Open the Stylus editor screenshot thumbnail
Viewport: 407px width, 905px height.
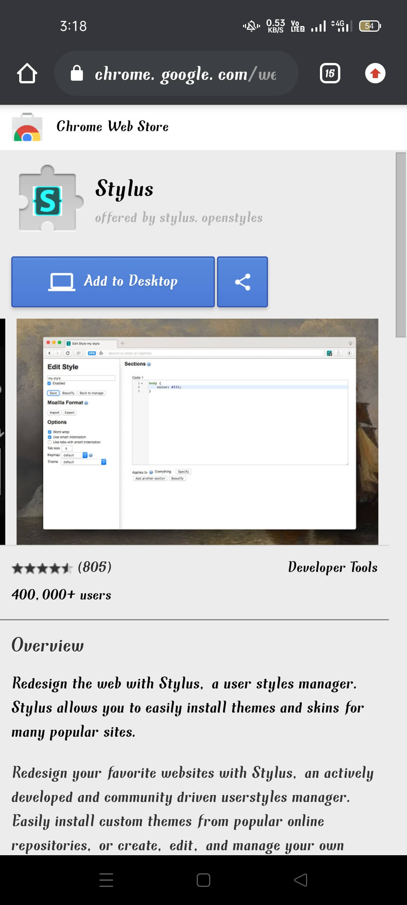click(x=197, y=431)
